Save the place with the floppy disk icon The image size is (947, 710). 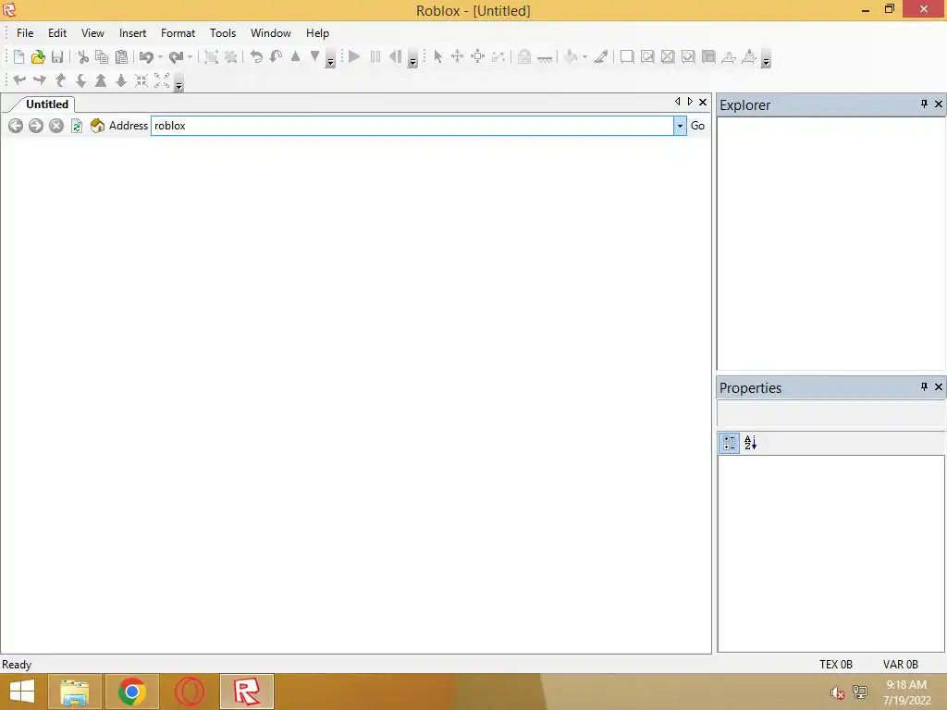click(57, 56)
